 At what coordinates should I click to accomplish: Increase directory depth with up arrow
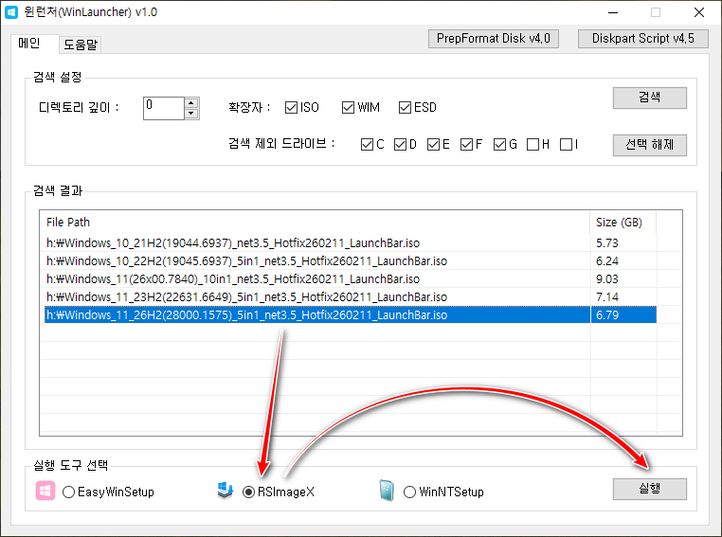coord(191,102)
